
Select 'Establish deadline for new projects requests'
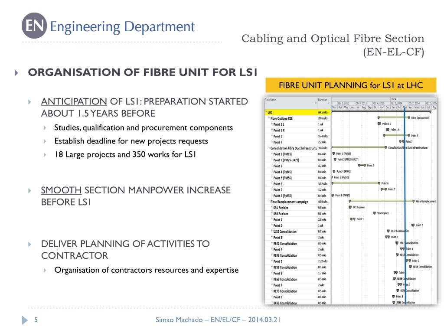tap(131, 141)
